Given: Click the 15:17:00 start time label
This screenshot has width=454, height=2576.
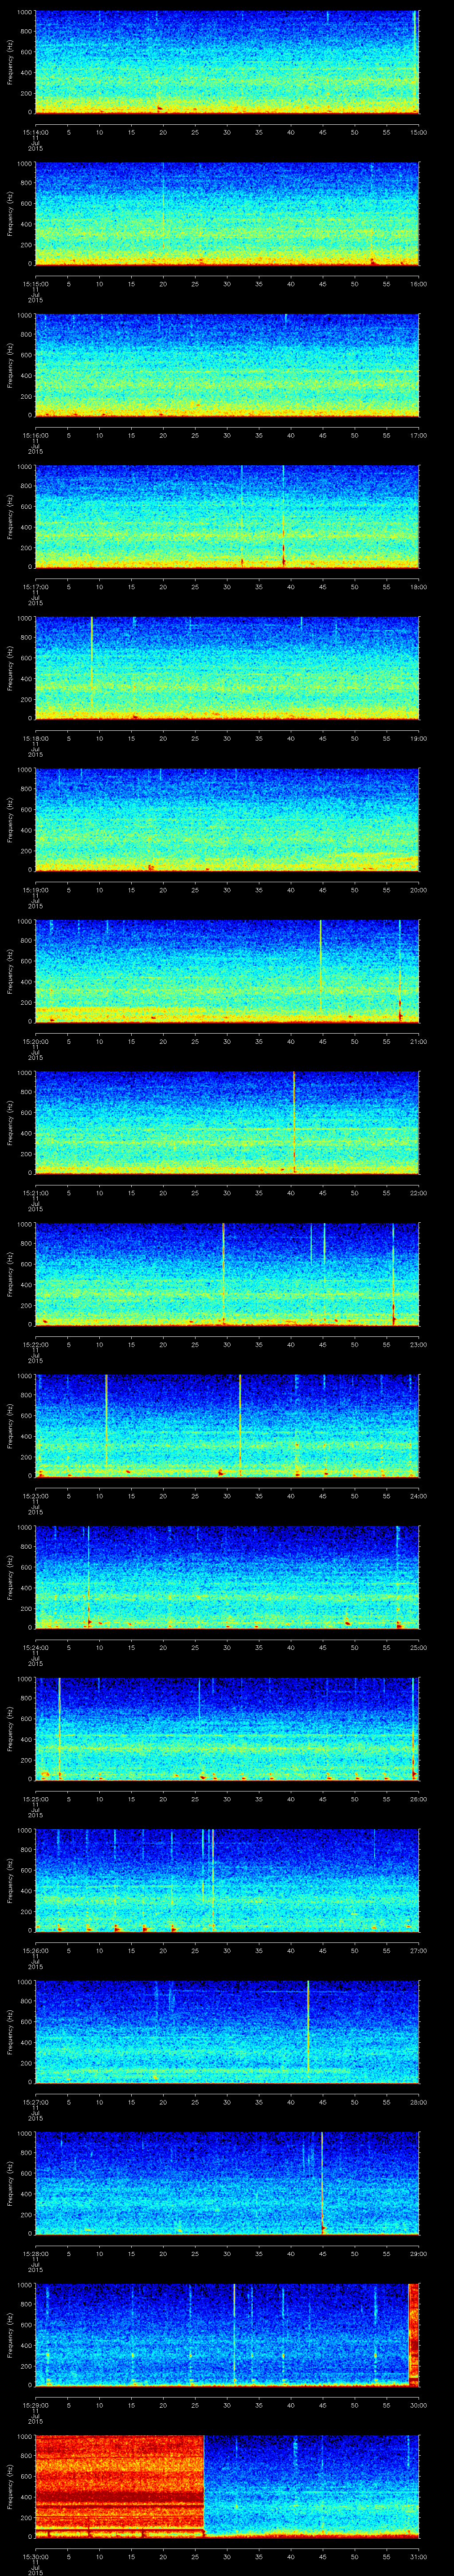Looking at the screenshot, I should (x=35, y=587).
